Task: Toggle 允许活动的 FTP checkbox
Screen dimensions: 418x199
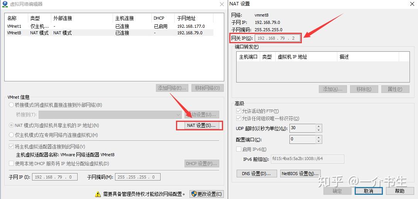Action: pos(239,111)
